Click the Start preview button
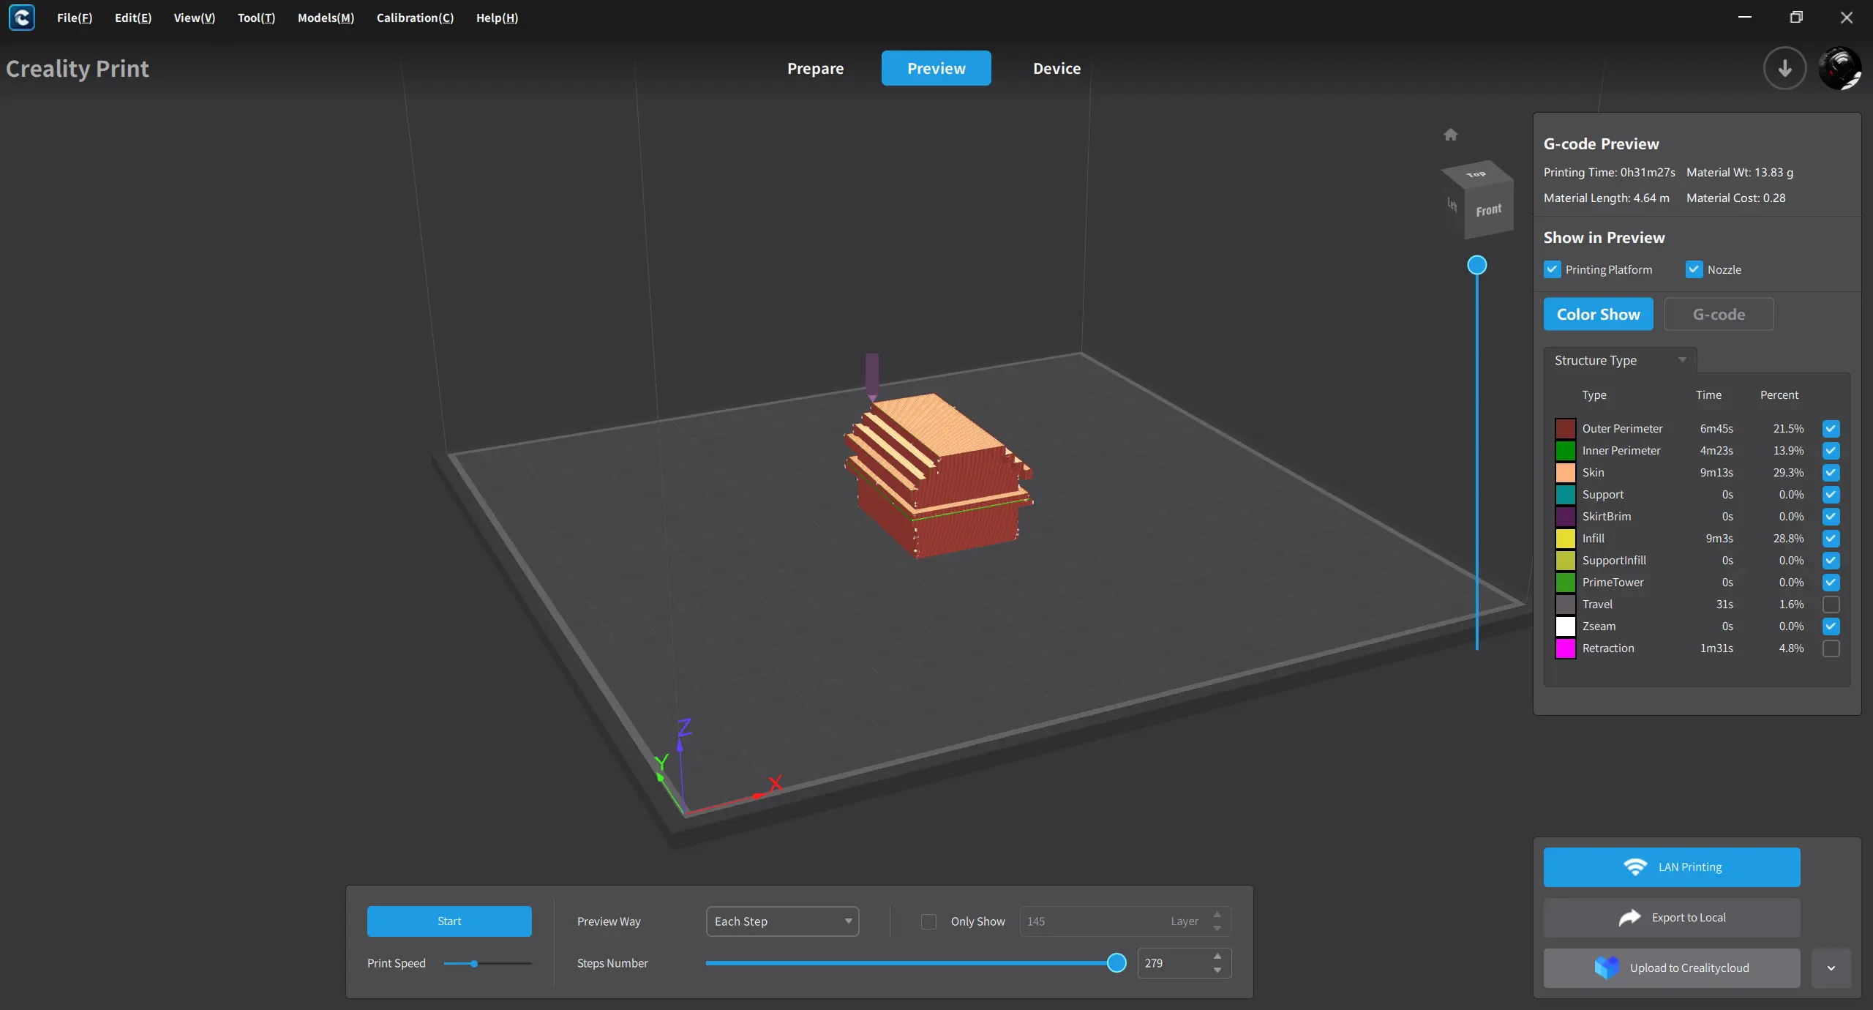The image size is (1873, 1010). pyautogui.click(x=449, y=921)
